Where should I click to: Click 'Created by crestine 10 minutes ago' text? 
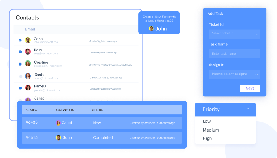[152, 138]
